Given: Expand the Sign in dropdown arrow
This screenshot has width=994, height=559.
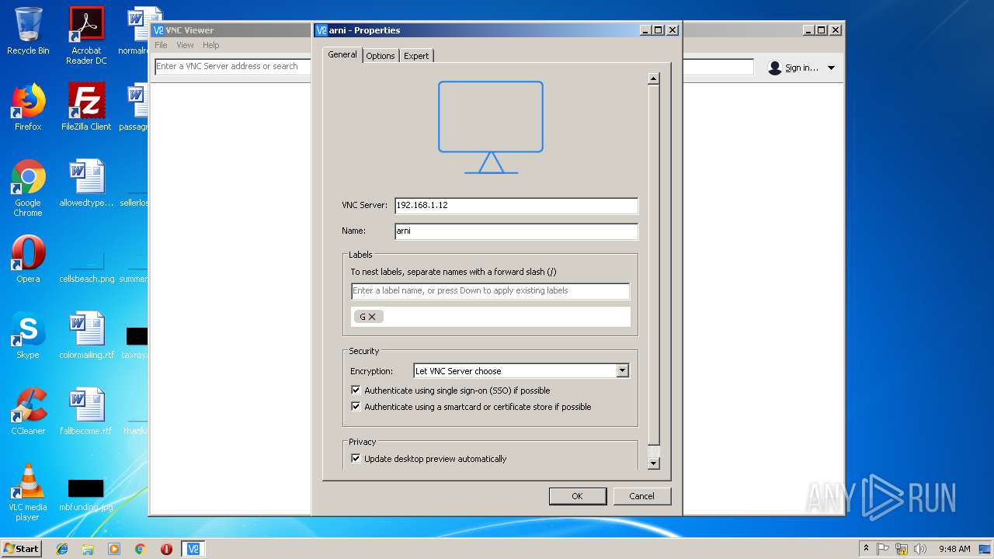Looking at the screenshot, I should click(831, 68).
